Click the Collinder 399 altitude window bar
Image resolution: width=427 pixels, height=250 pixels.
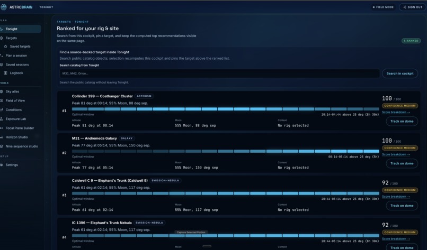(225, 109)
